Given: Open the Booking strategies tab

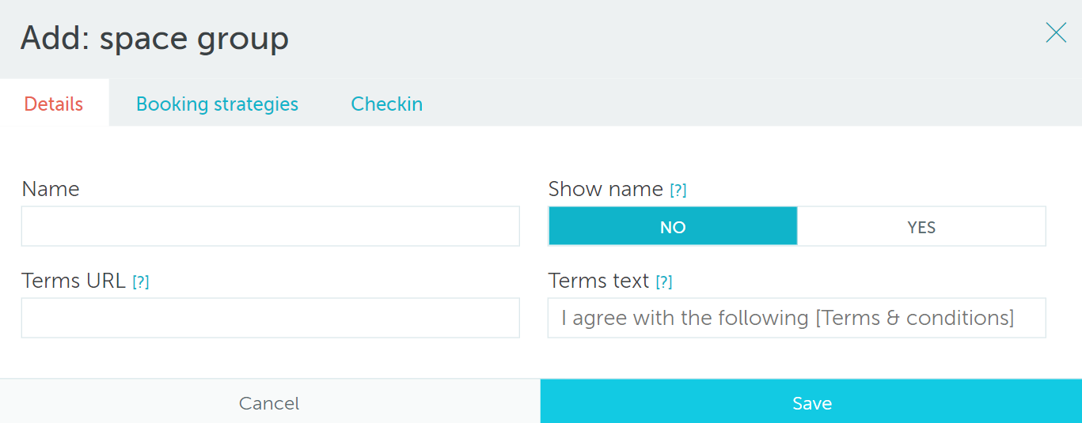Looking at the screenshot, I should (x=217, y=104).
